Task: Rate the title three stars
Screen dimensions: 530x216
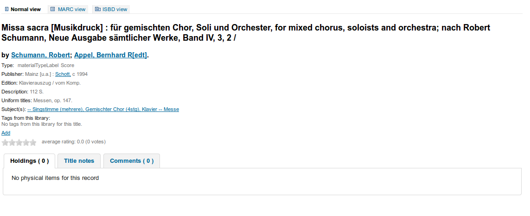Action: click(19, 142)
